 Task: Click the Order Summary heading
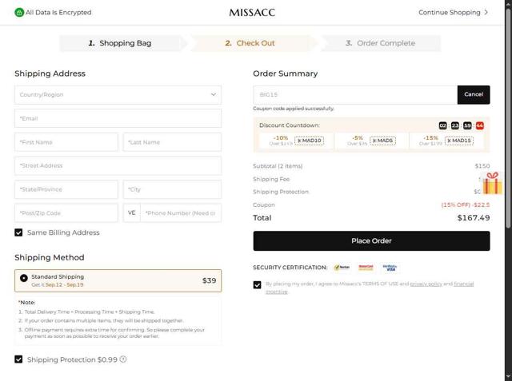pos(285,73)
